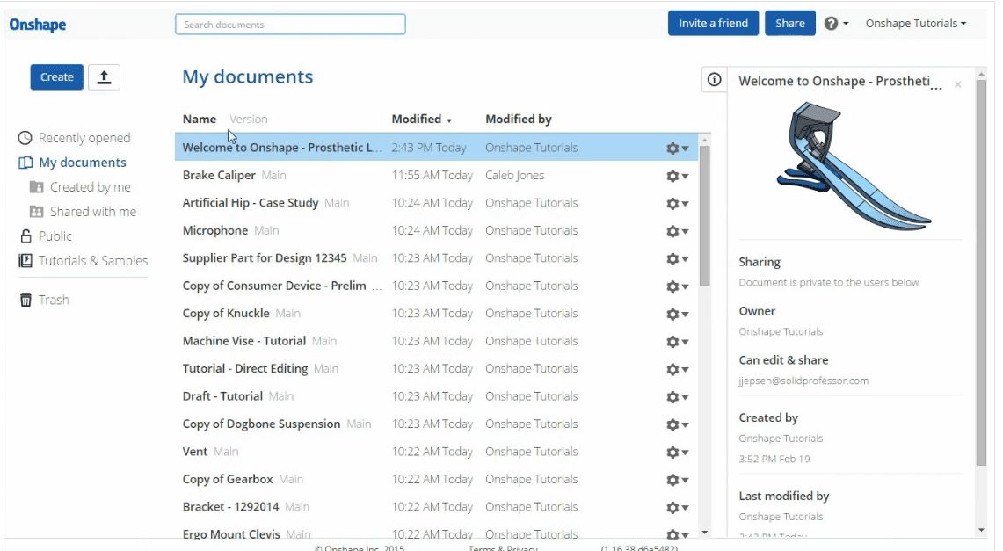Open Artificial Hip - Case Study document

tap(251, 203)
